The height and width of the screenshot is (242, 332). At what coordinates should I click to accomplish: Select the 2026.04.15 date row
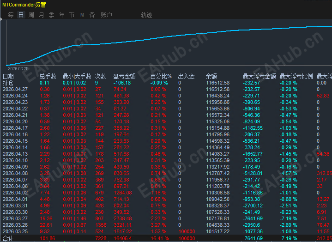click(166, 141)
